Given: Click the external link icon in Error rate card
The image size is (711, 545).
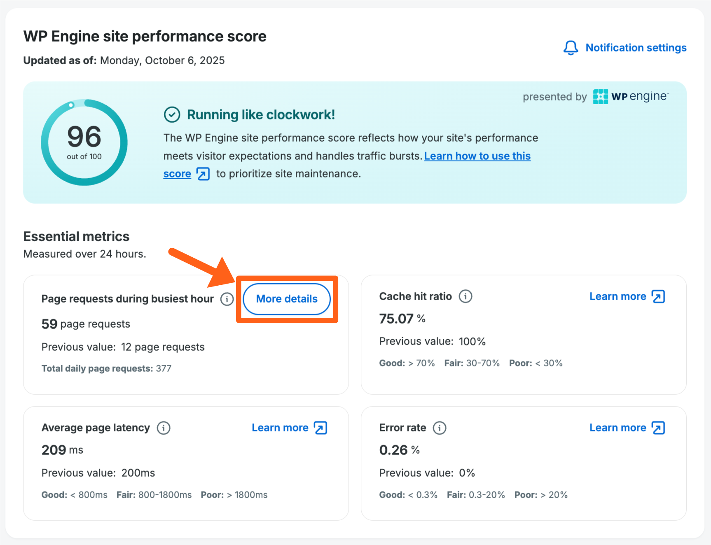Looking at the screenshot, I should (658, 428).
